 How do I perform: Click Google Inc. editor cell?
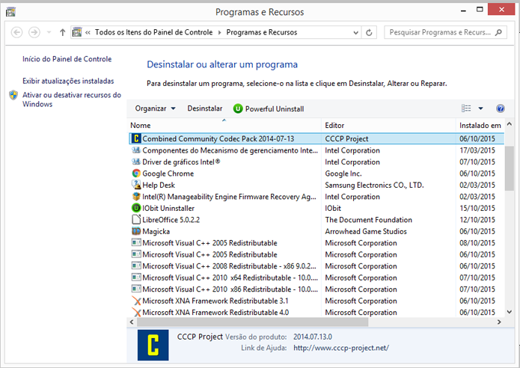tap(343, 174)
